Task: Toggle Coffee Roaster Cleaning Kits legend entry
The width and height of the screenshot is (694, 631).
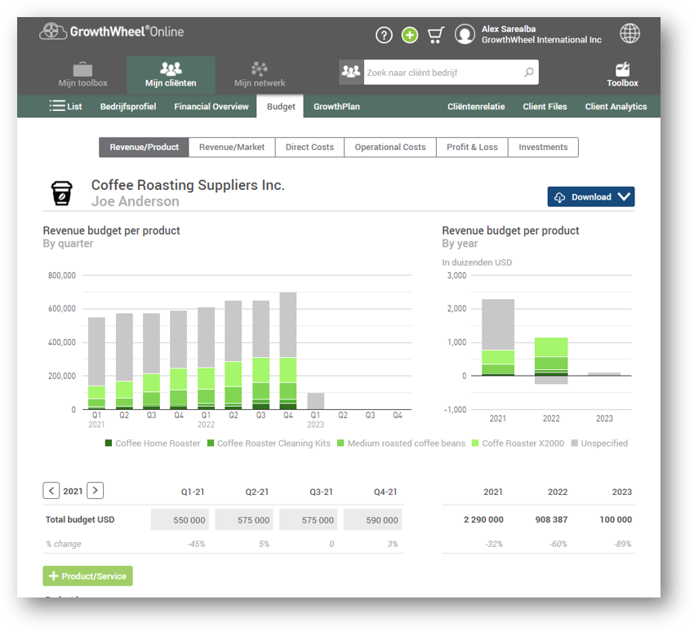Action: (x=269, y=443)
